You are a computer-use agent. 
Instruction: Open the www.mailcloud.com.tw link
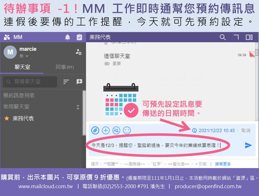(46, 186)
